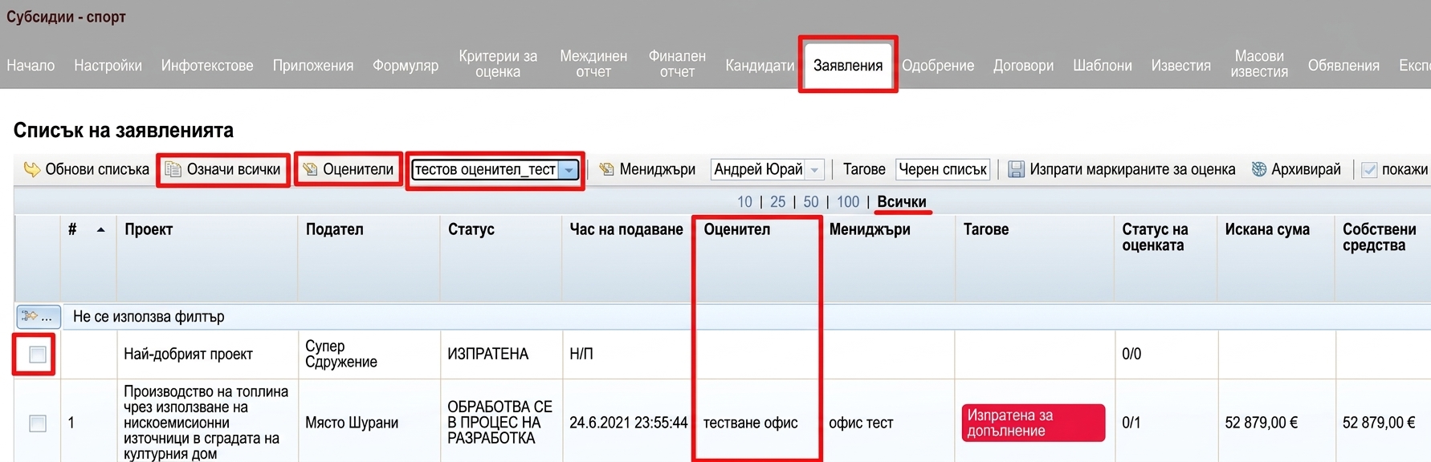1431x462 pixels.
Task: Click 'Обнови списъка' button
Action: pos(86,169)
